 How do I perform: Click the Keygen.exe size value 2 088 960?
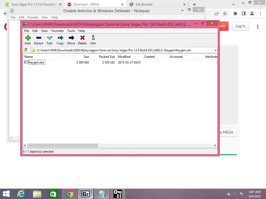(x=83, y=62)
